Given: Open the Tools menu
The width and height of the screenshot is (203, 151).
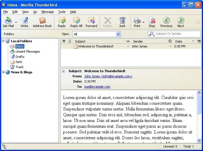Looking at the screenshot, I should point(62,12).
